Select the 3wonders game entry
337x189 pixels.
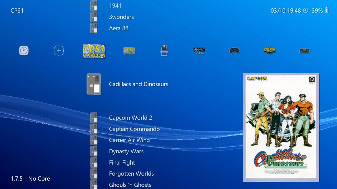tap(121, 17)
